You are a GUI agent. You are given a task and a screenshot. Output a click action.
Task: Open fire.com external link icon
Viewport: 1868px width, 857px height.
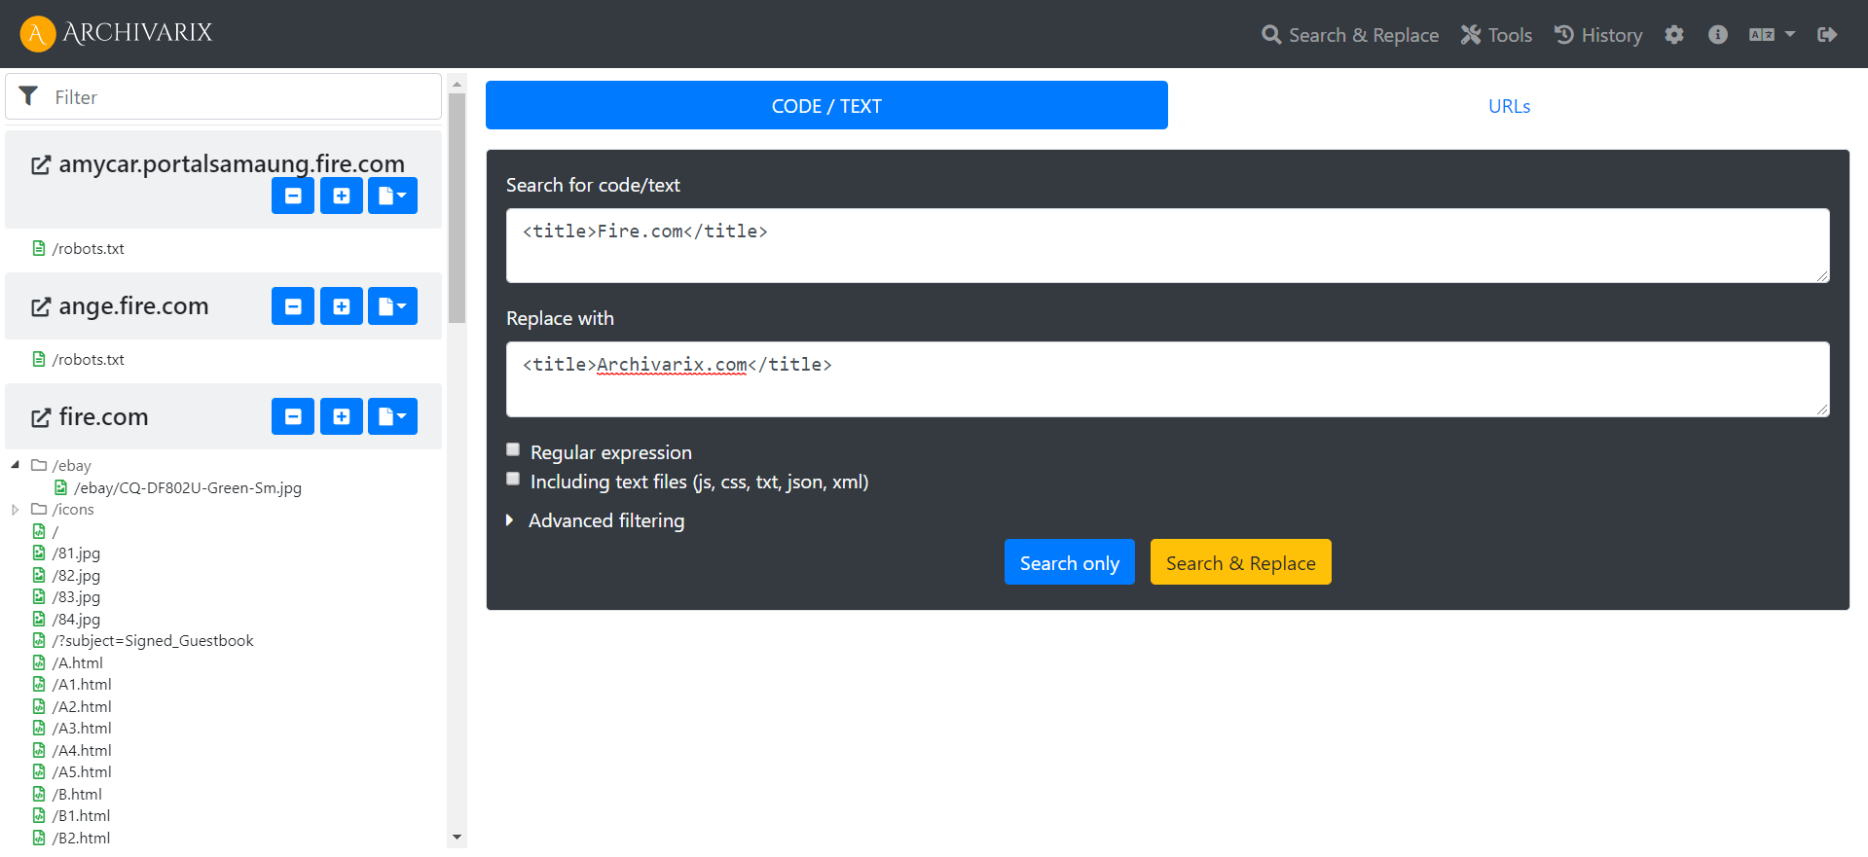[41, 418]
